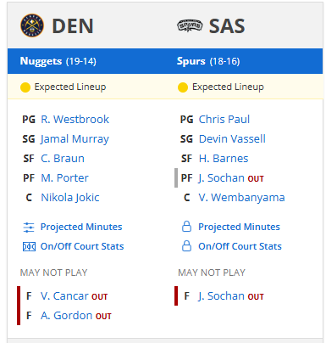Click J. Sochan in starting lineup
The image size is (326, 343).
coord(222,178)
